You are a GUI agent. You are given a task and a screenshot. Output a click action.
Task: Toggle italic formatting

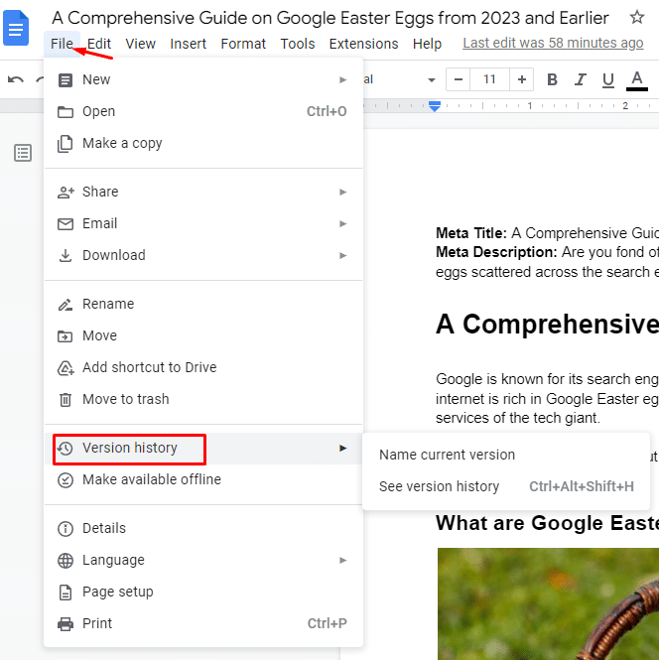581,79
